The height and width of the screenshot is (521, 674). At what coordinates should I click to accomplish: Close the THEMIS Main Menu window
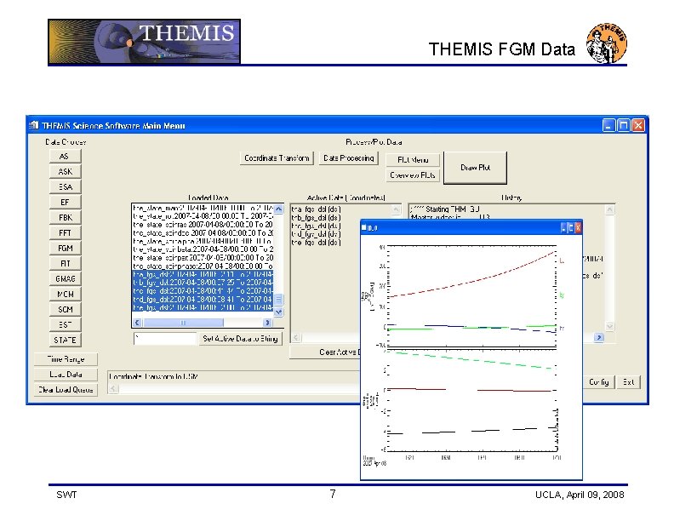638,125
